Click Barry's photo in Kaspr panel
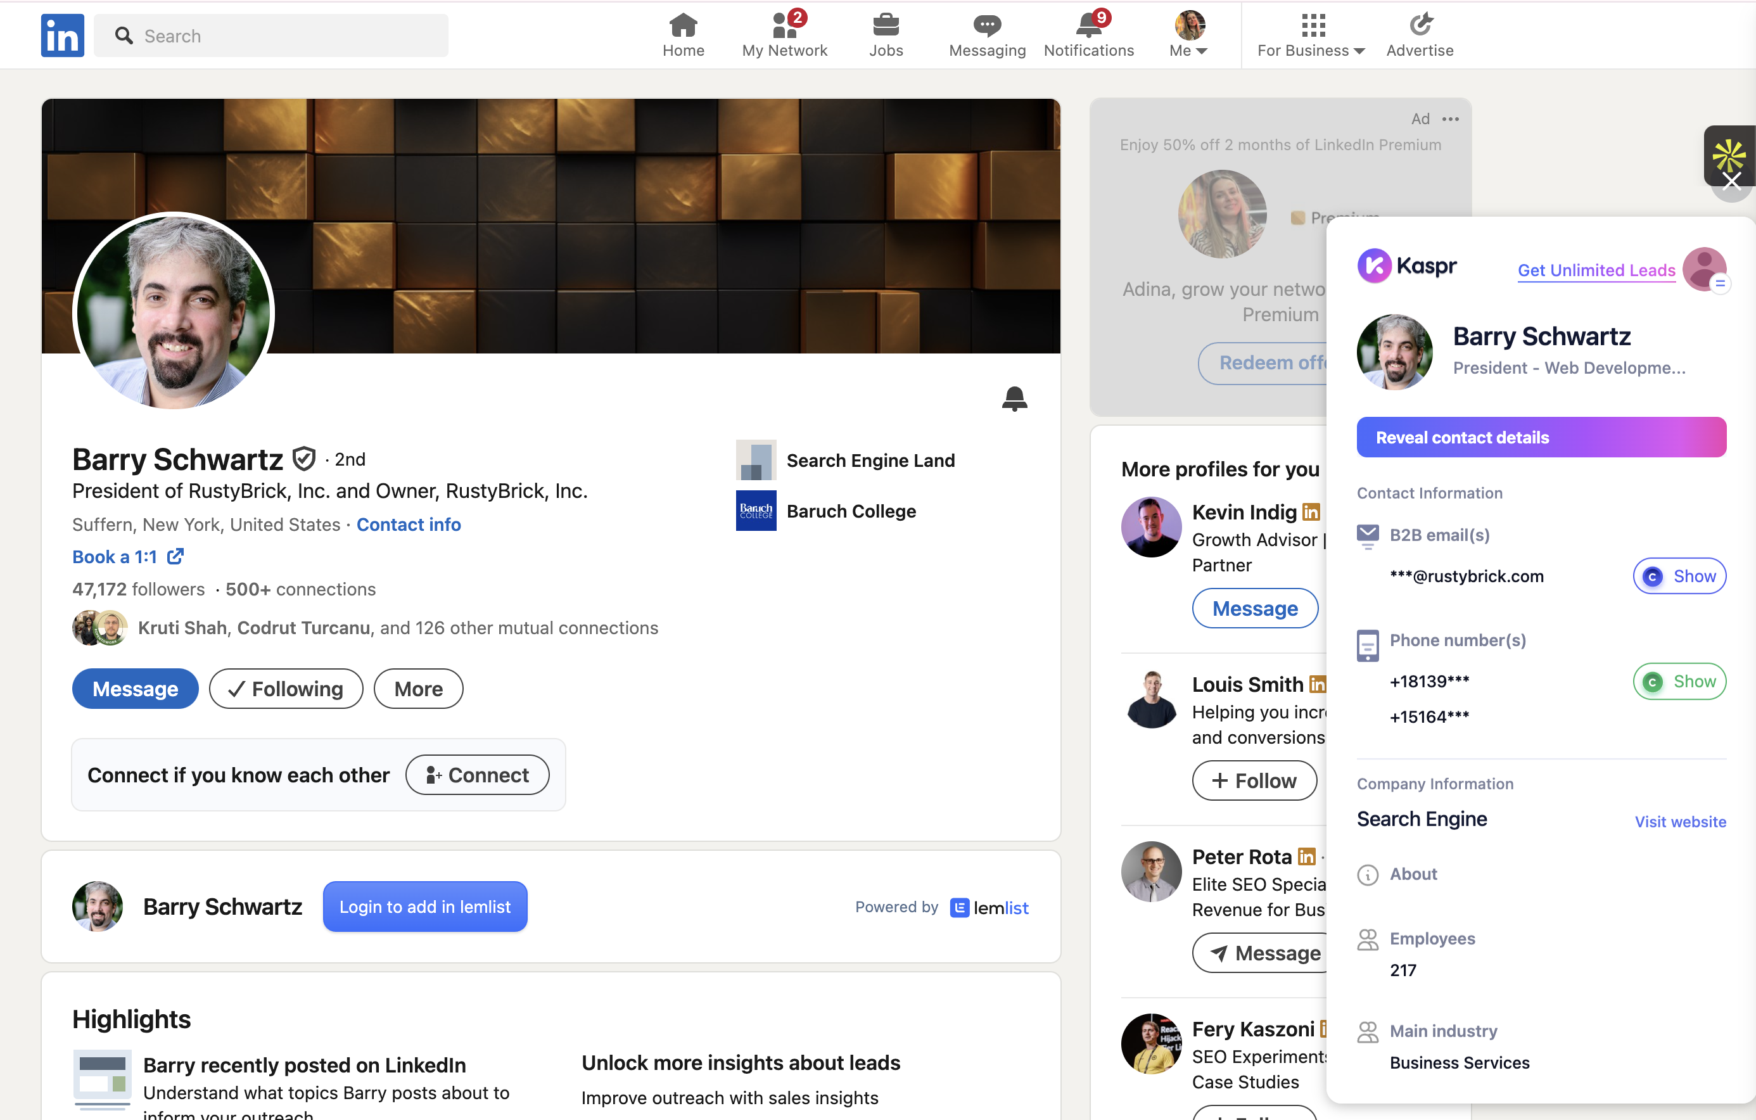 1394,352
